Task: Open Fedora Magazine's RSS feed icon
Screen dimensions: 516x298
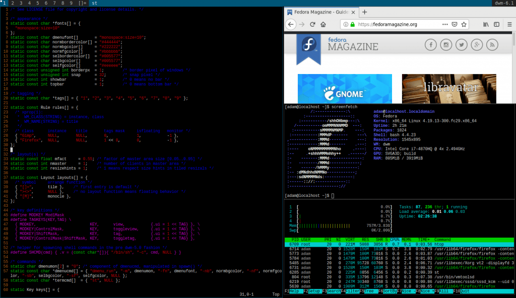Action: [x=493, y=46]
